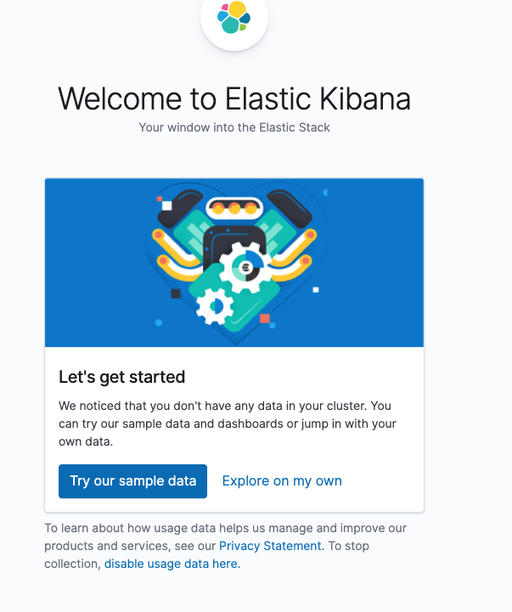This screenshot has width=512, height=612.
Task: Follow the disable usage data here link
Action: tap(172, 564)
